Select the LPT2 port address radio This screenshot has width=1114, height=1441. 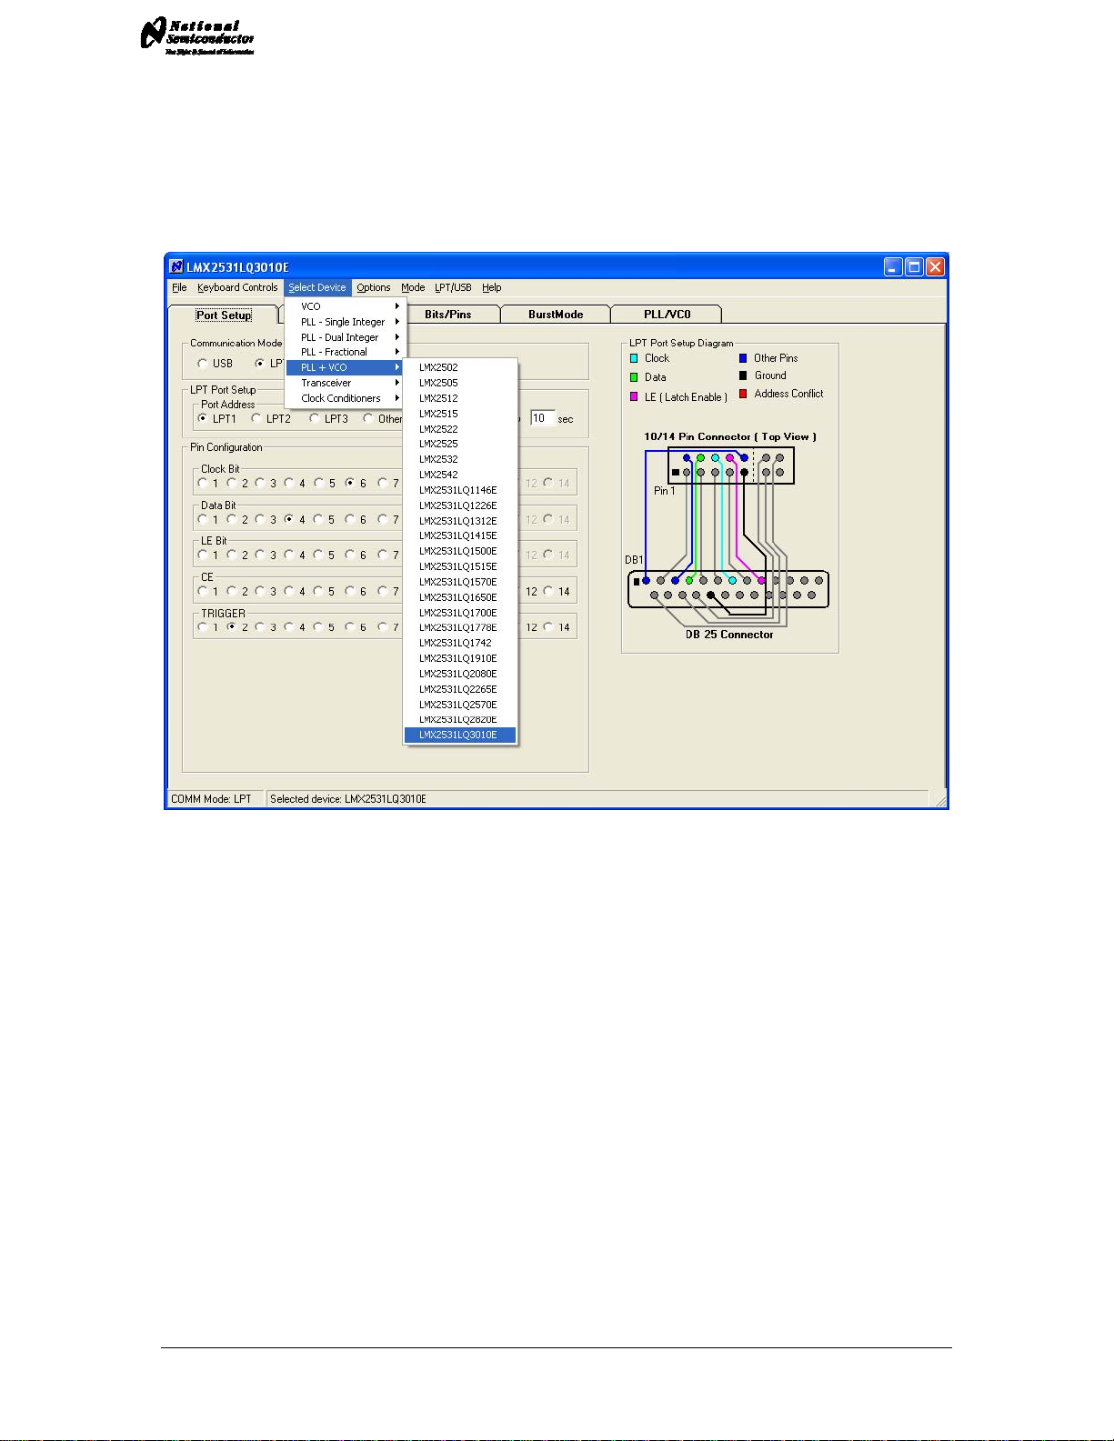(x=256, y=418)
